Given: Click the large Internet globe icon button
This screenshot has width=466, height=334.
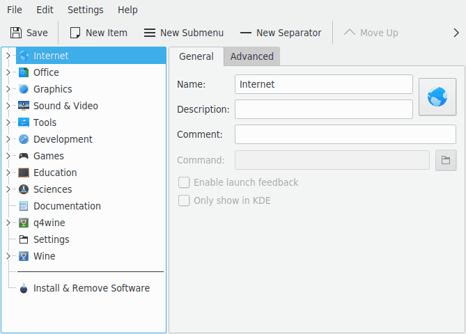Looking at the screenshot, I should click(437, 97).
